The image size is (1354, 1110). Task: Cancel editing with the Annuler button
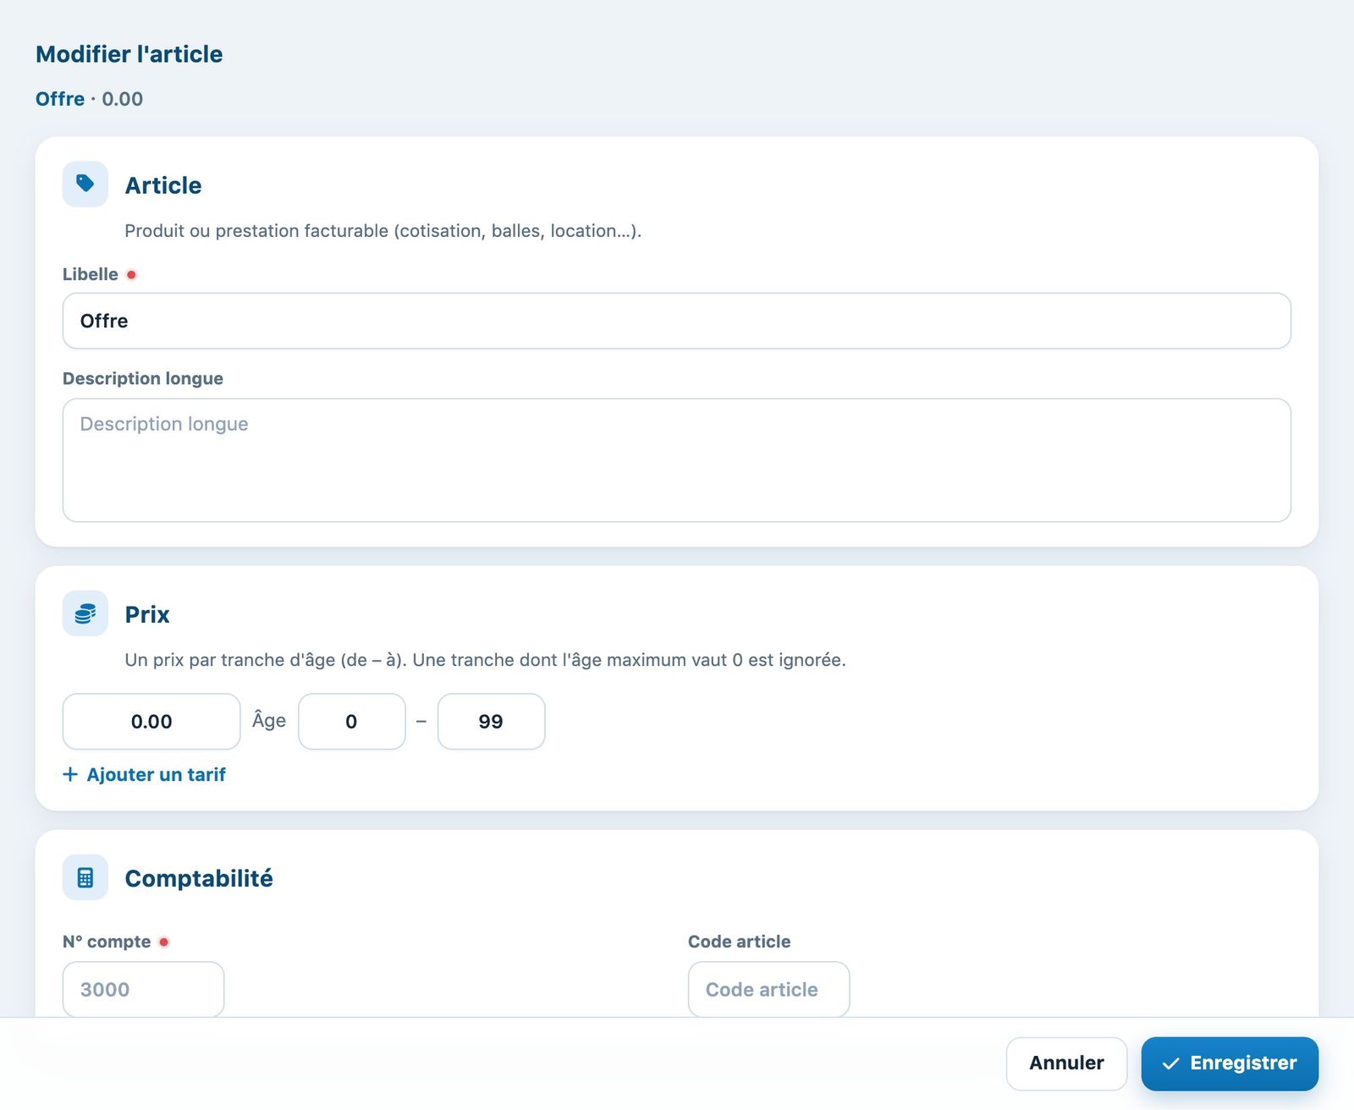pyautogui.click(x=1066, y=1063)
